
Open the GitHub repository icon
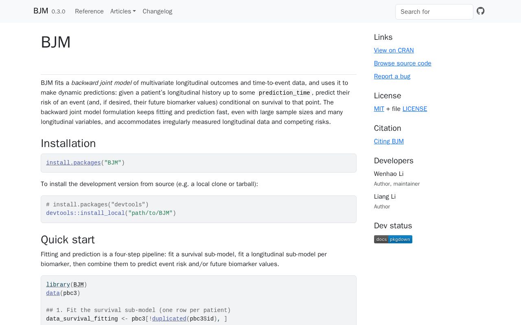pos(481,11)
